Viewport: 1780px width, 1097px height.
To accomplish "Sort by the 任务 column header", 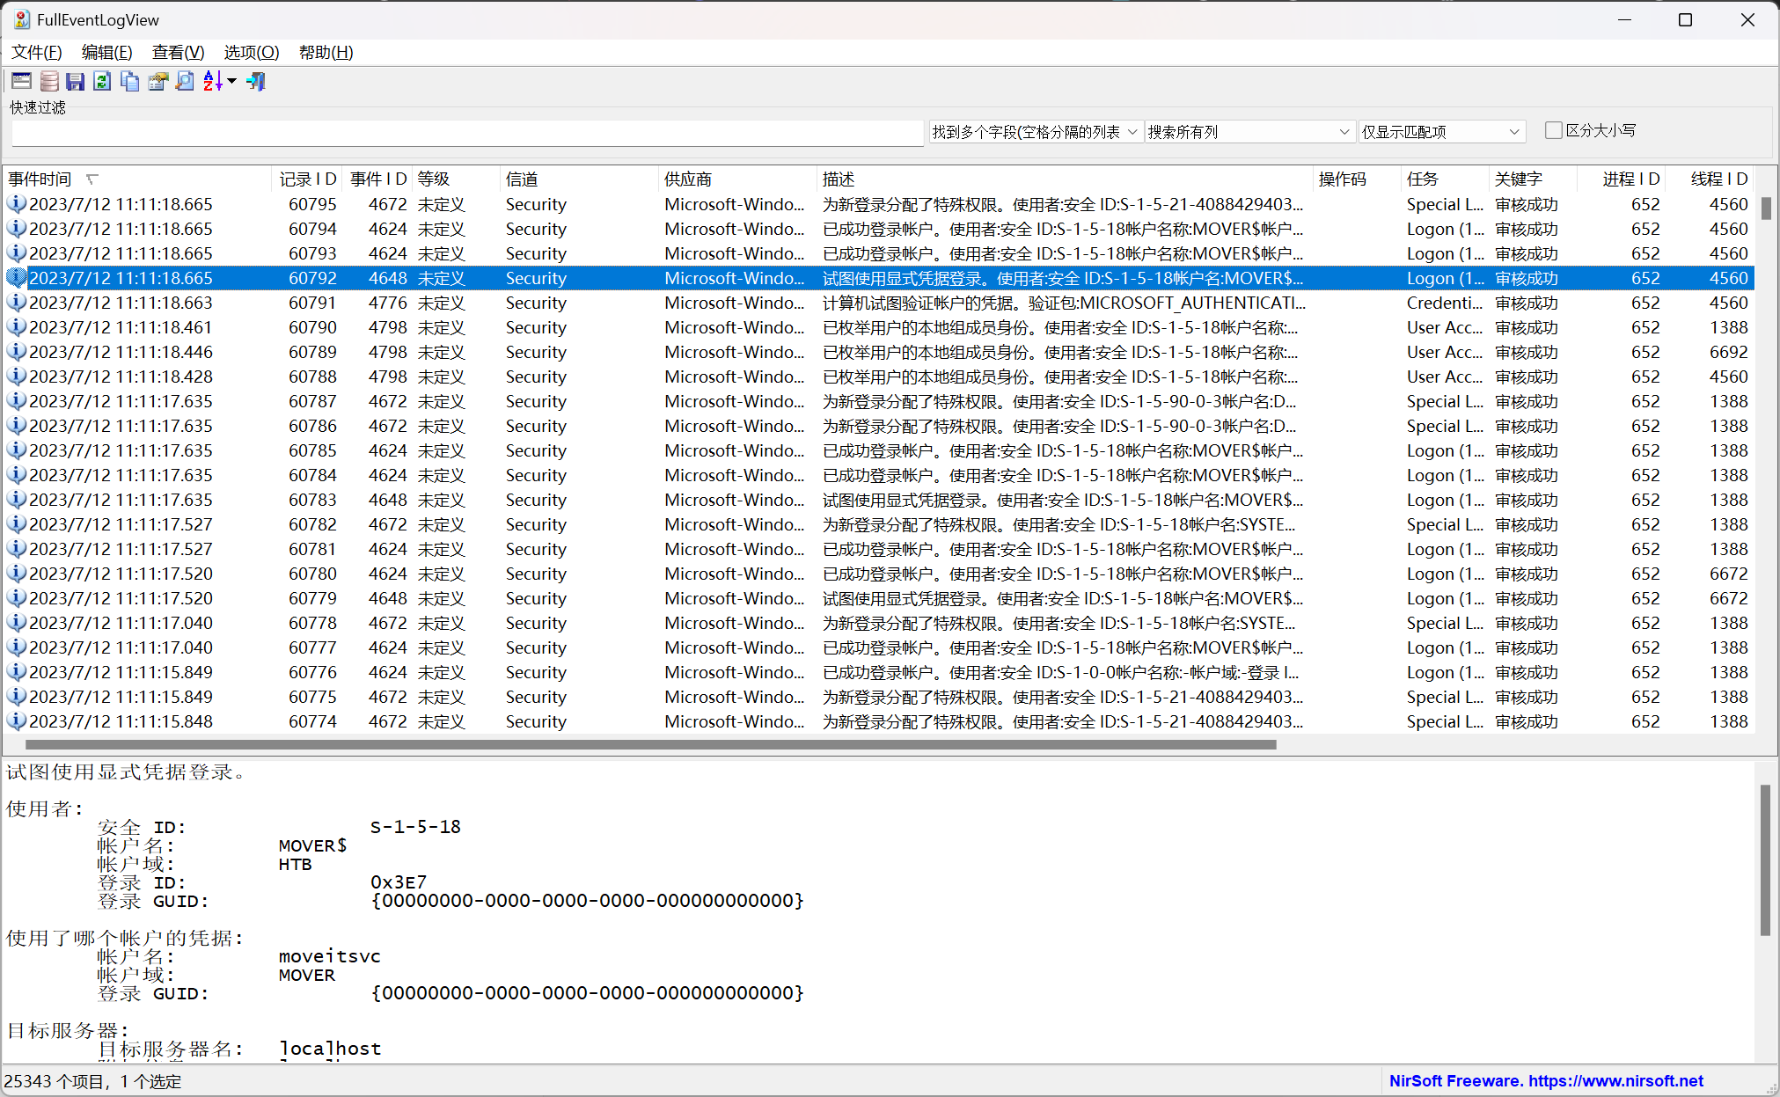I will pyautogui.click(x=1445, y=179).
